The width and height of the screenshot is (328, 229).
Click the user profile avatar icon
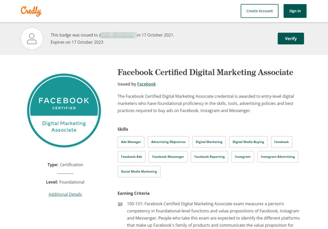[32, 38]
